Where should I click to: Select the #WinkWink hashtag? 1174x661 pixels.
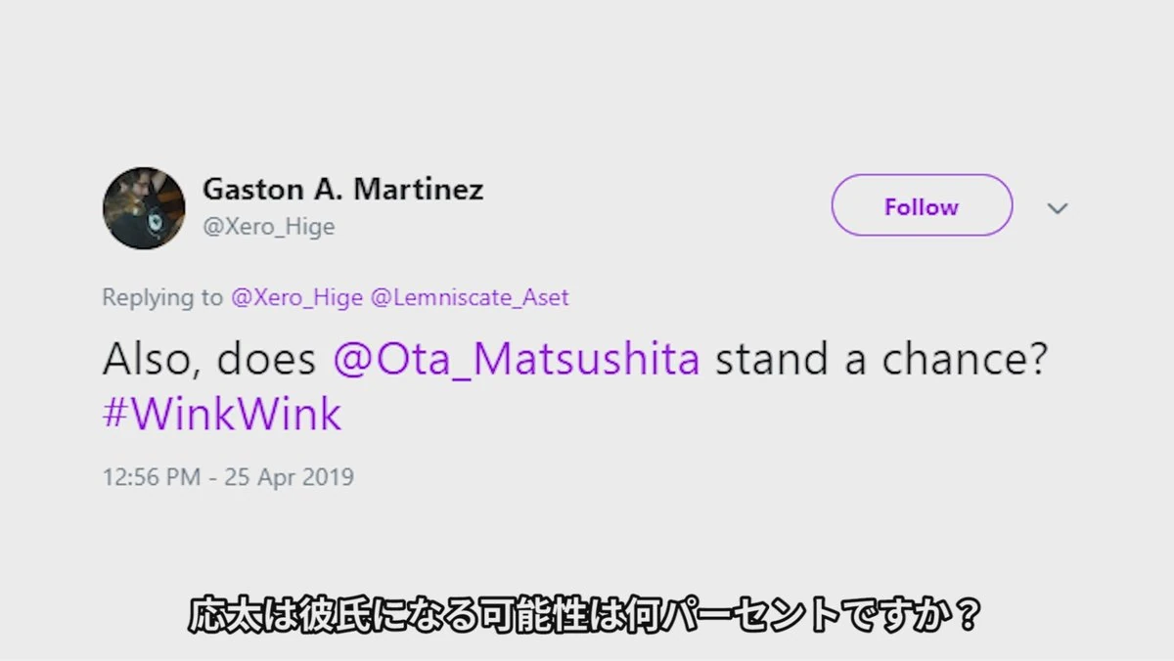click(222, 415)
